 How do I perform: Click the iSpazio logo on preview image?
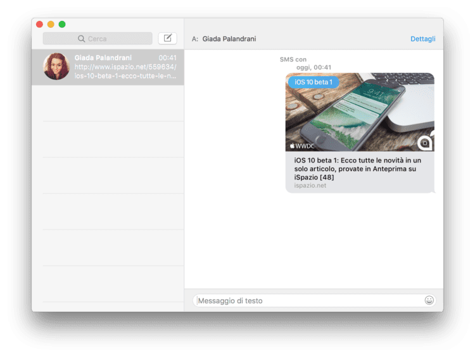click(425, 143)
